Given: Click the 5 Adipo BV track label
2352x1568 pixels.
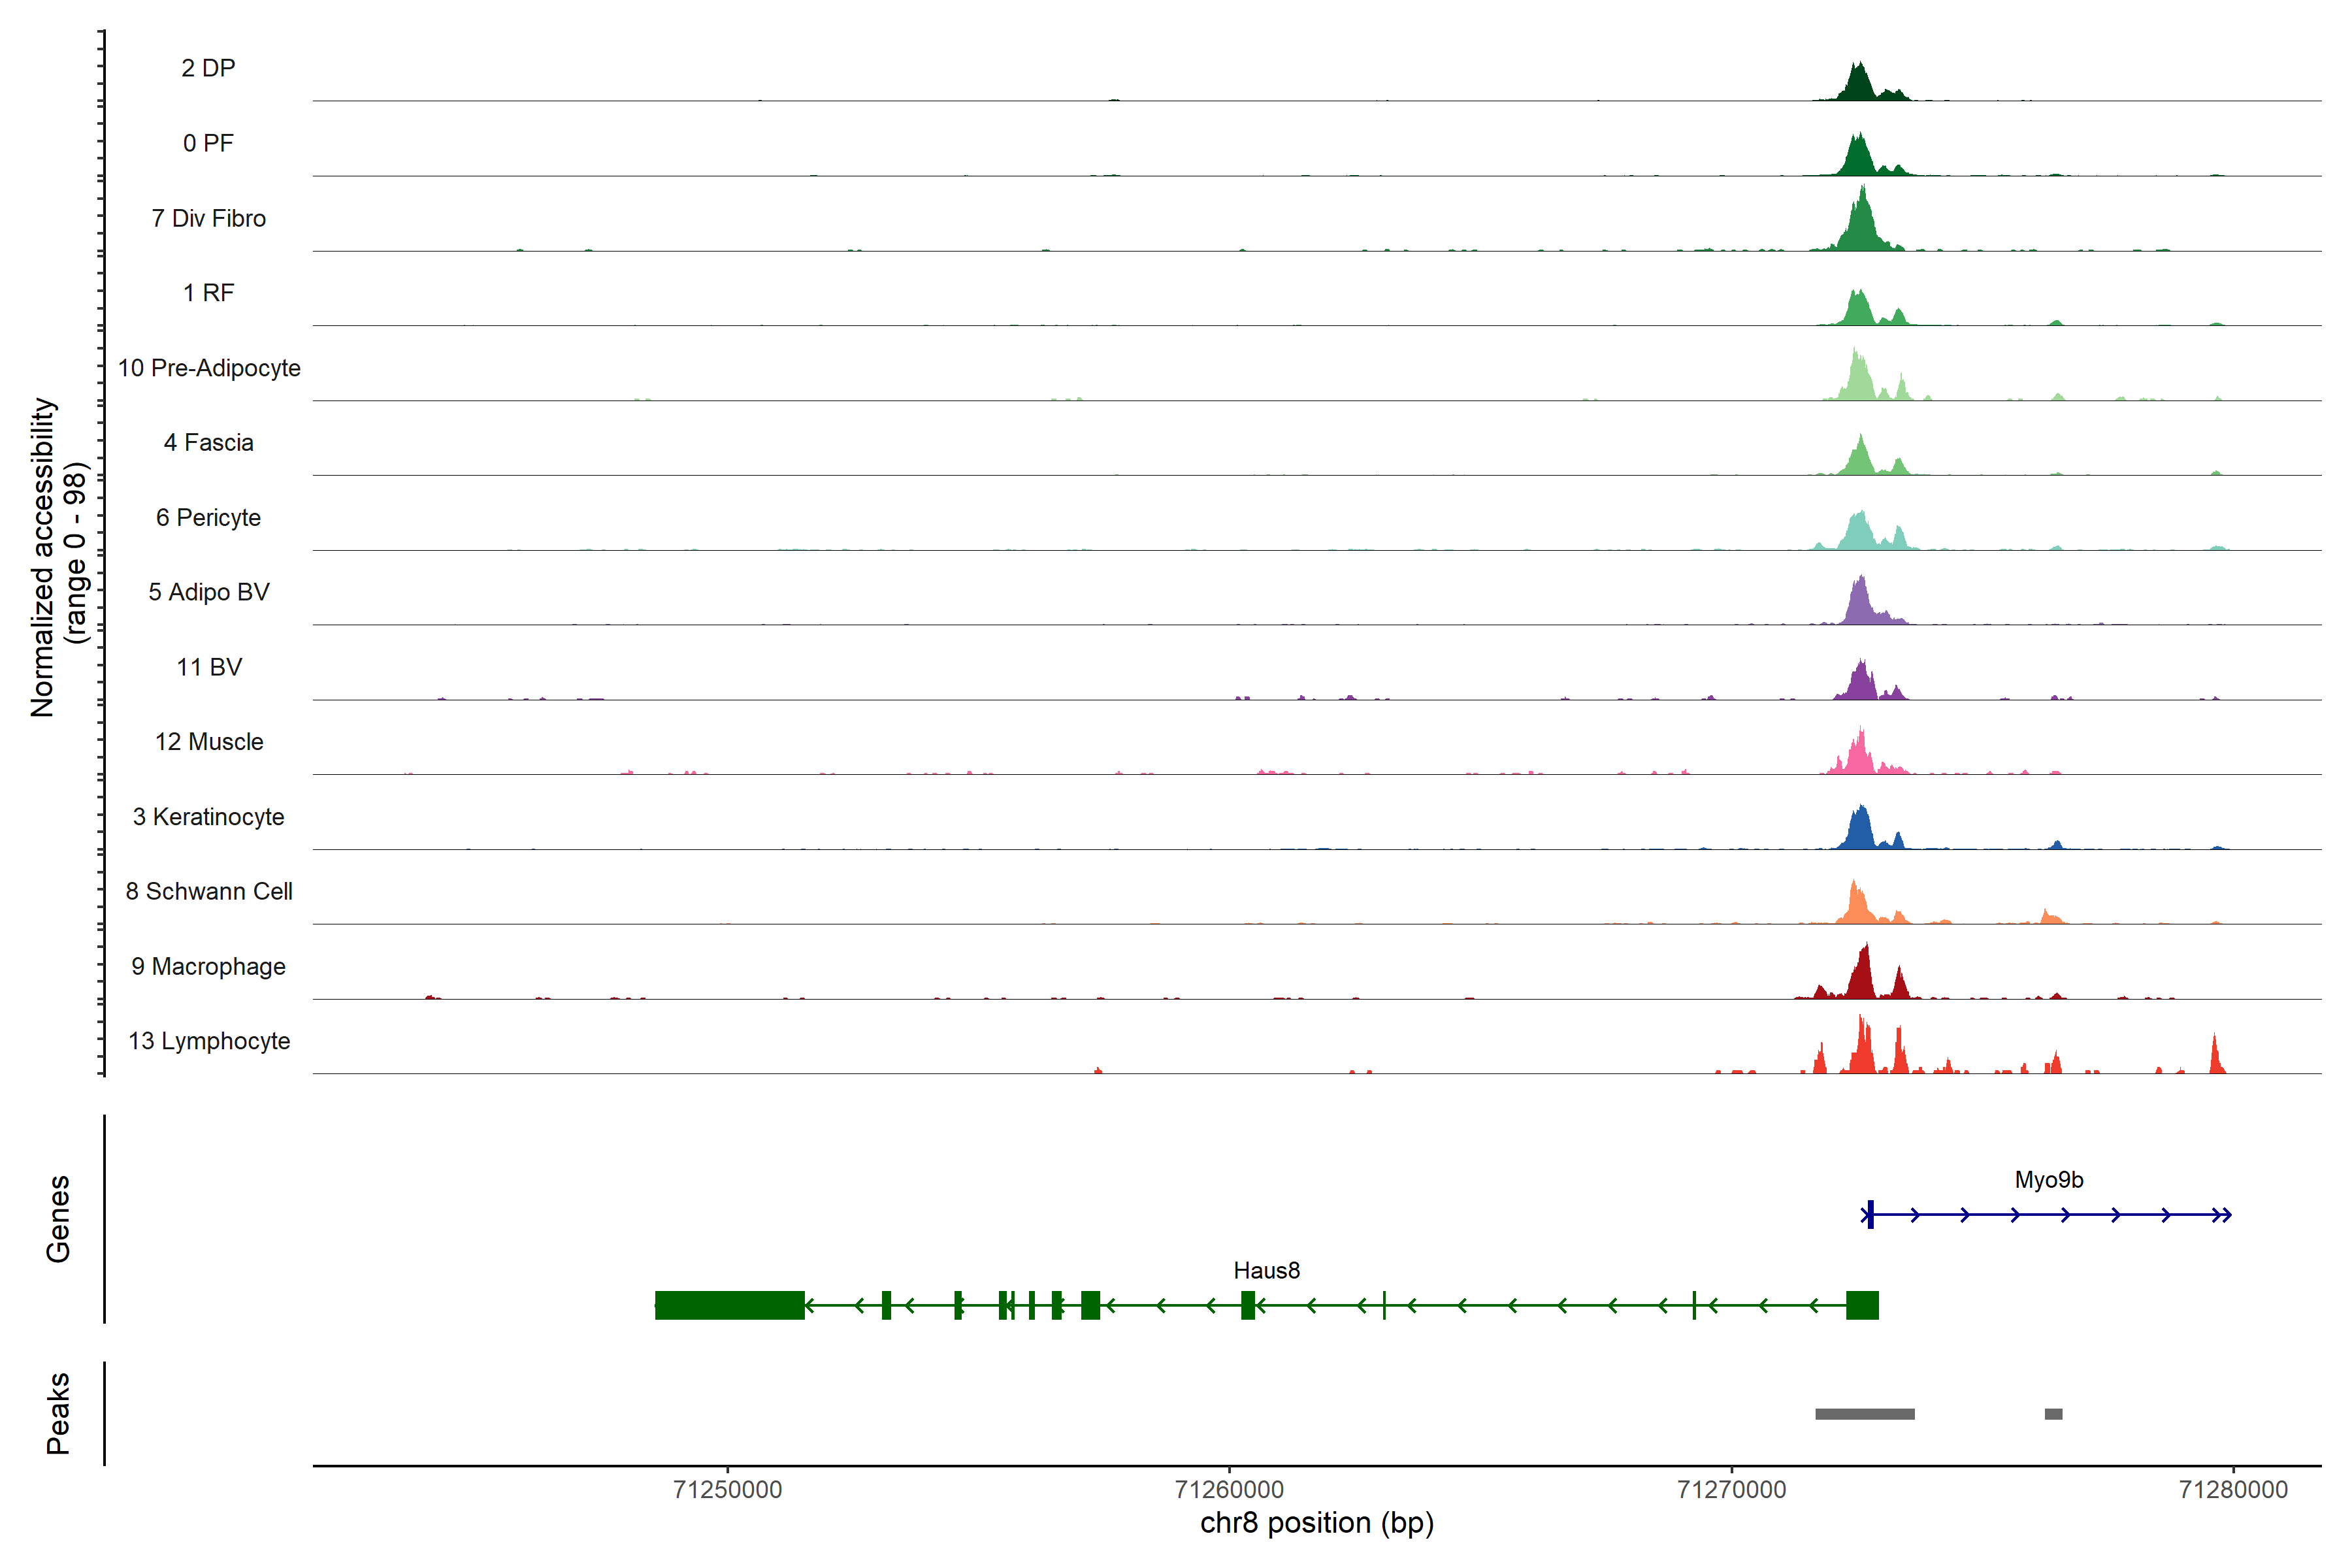Looking at the screenshot, I should coord(208,592).
